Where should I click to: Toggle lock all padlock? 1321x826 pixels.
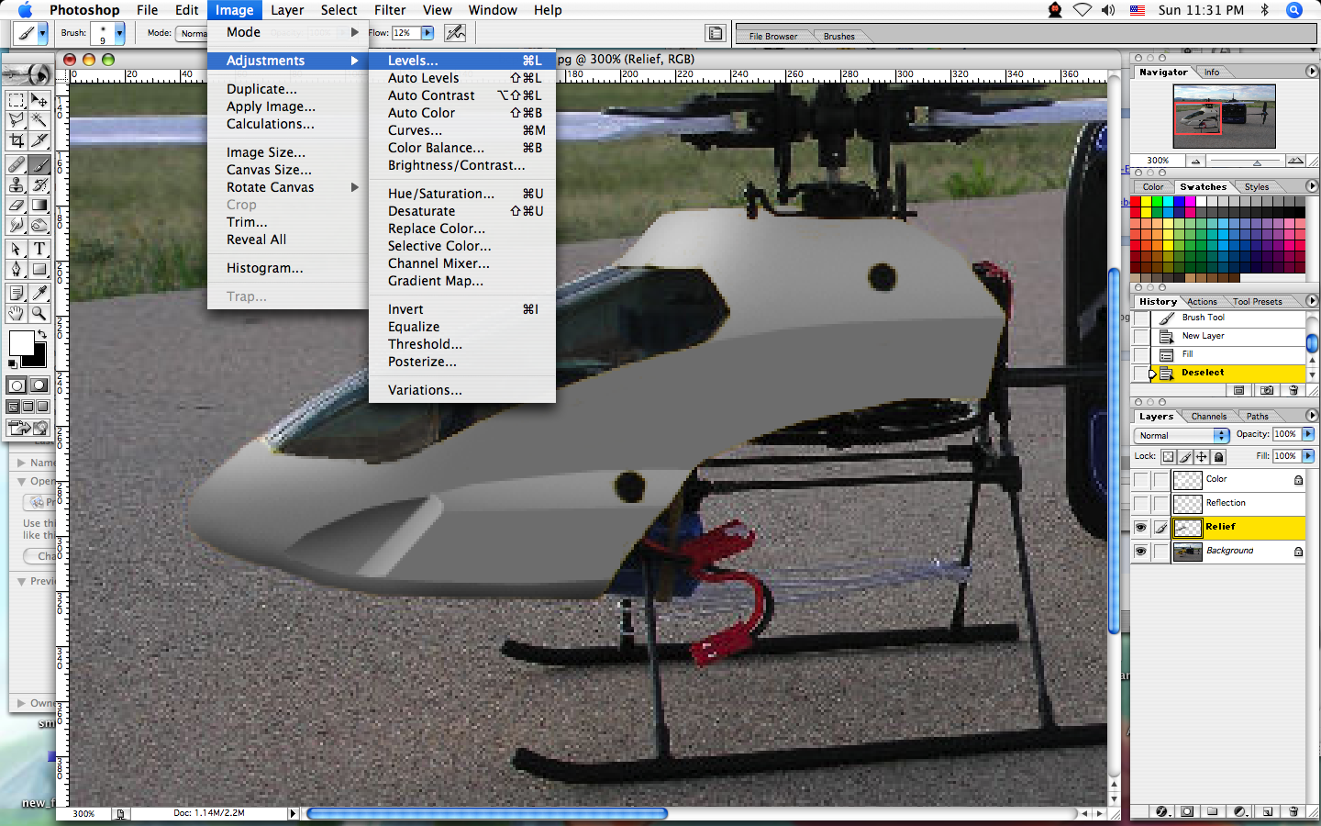(x=1219, y=457)
